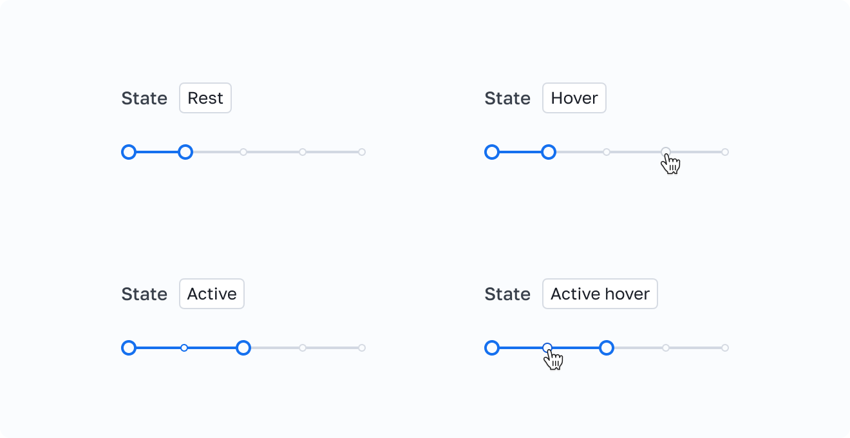Click the Hover state label chip

(574, 98)
